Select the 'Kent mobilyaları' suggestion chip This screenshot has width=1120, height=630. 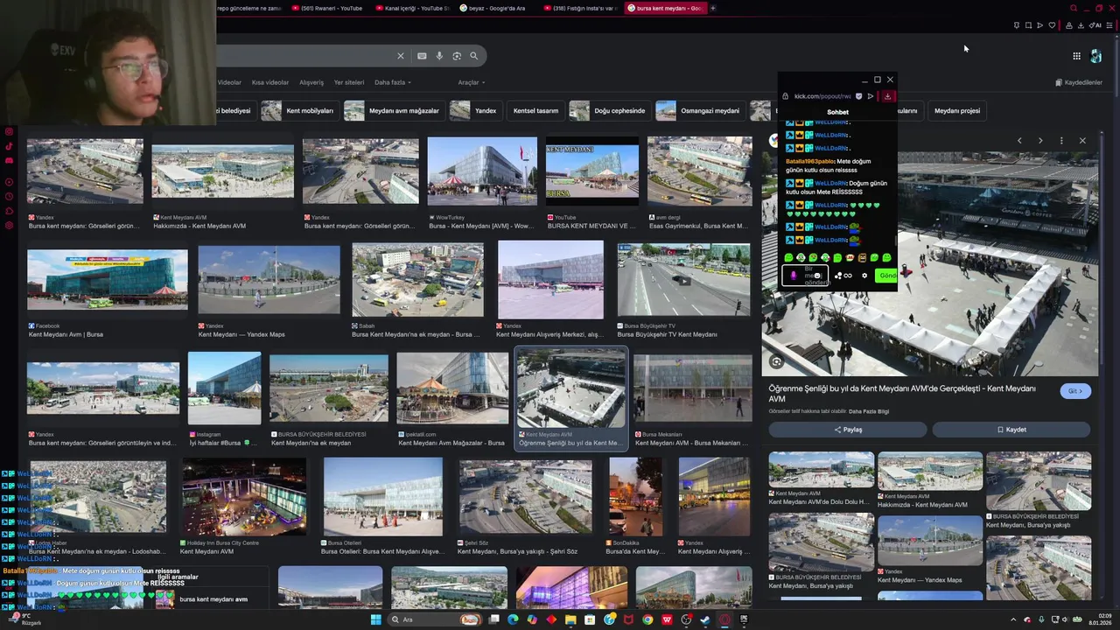tap(300, 111)
